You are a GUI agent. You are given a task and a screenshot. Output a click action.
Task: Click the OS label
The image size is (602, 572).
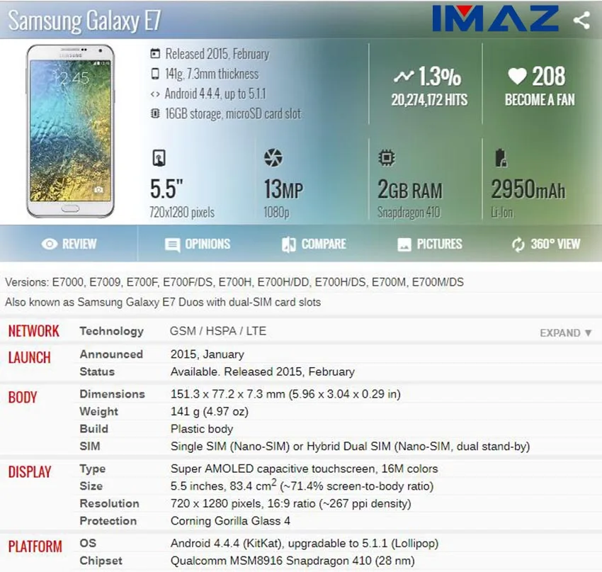click(x=88, y=543)
